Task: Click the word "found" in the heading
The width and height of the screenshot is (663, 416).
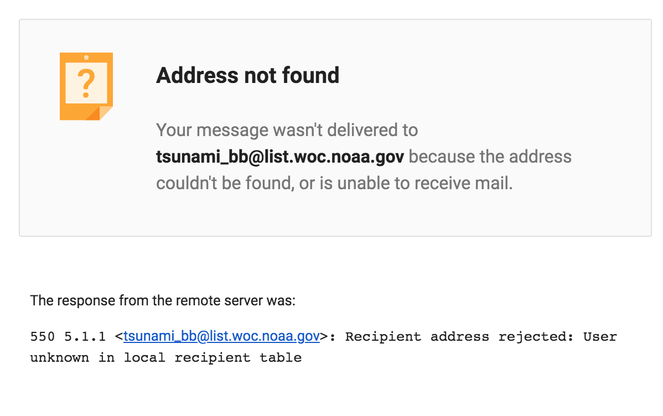Action: click(311, 76)
